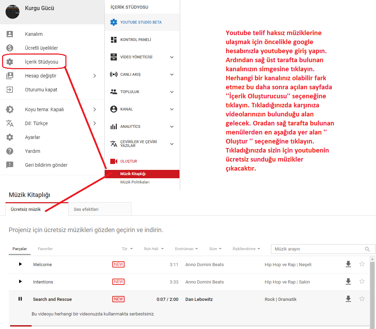The width and height of the screenshot is (376, 329).
Task: Open the Süre filter dropdown
Action: (215, 249)
